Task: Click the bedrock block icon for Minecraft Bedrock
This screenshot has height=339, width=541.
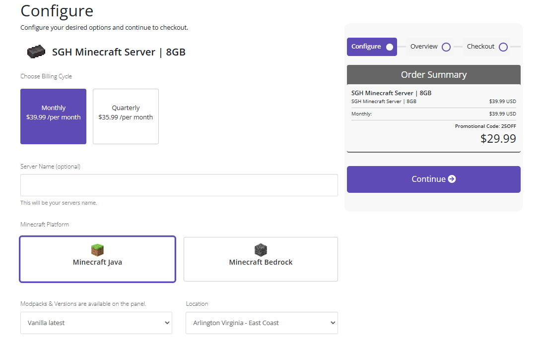Action: pos(261,250)
